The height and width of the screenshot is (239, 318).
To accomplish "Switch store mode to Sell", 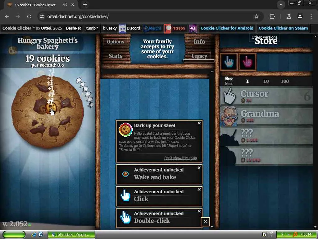I will (x=229, y=83).
